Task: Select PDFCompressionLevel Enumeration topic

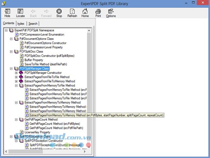Action: click(42, 35)
